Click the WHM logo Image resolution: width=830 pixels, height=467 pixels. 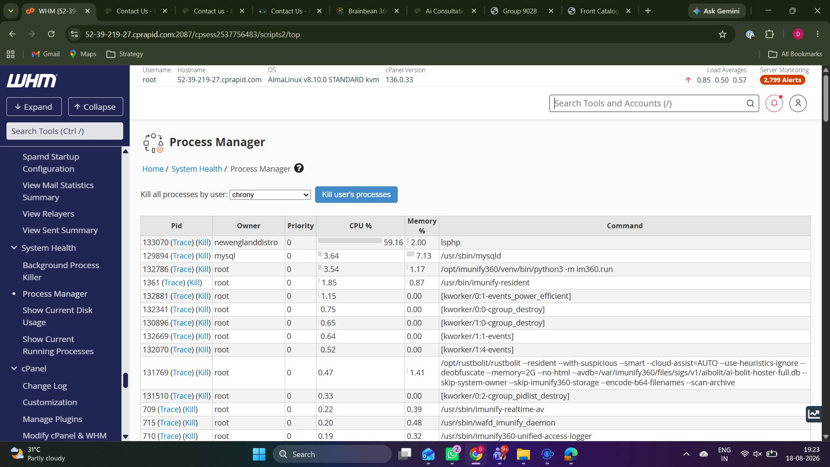pos(32,80)
